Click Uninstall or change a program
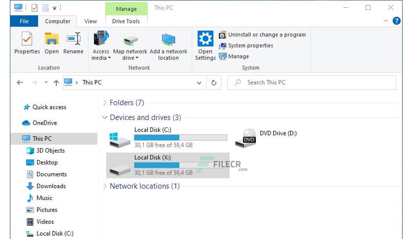Image resolution: width=413 pixels, height=239 pixels. 262,35
